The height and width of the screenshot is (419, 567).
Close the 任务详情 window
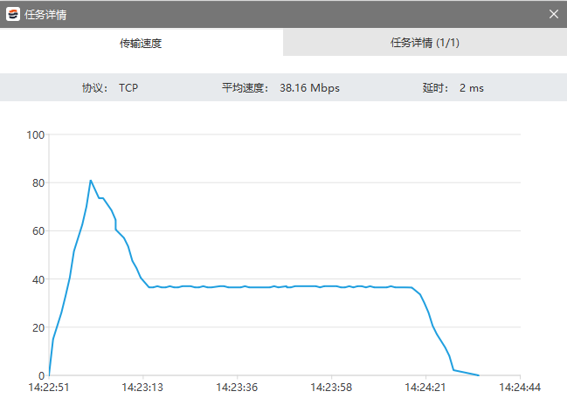tap(553, 14)
